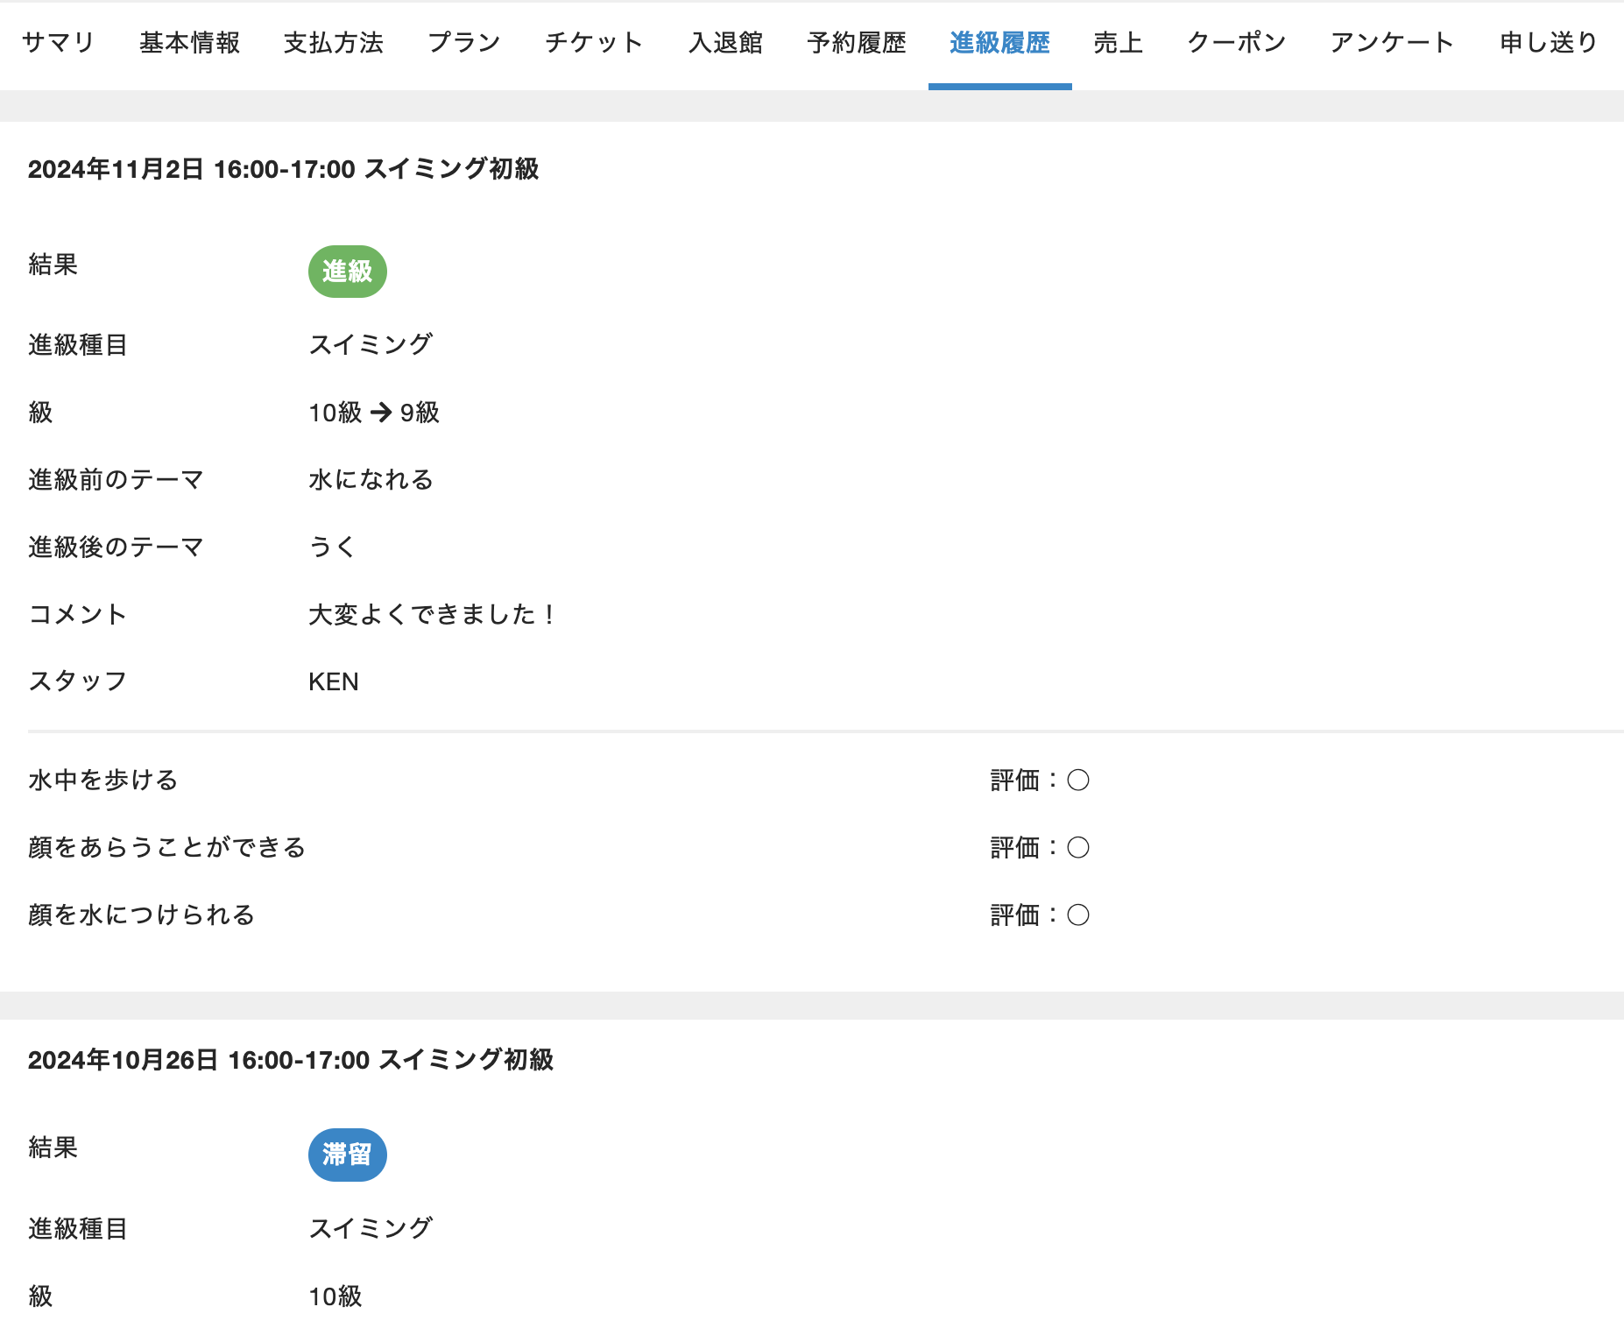The height and width of the screenshot is (1328, 1624).
Task: Click the active 進級履歴 tab
Action: tap(999, 43)
